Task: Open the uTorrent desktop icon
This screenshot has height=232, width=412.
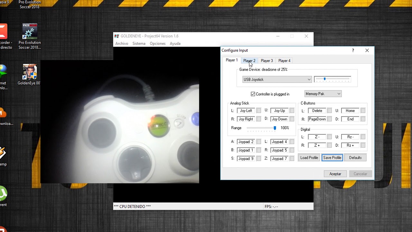Action: [3, 196]
